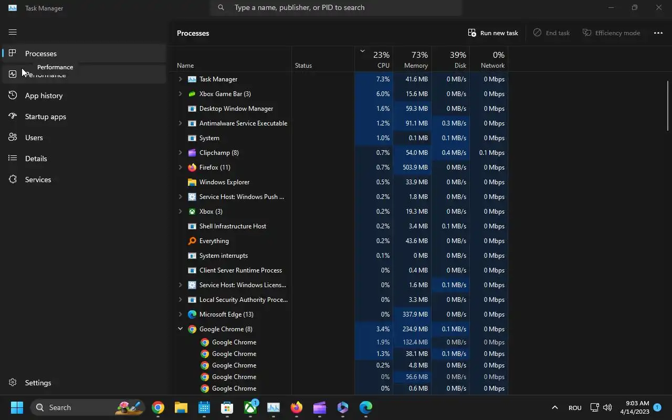Screen dimensions: 672x420
Task: Click Run new task button
Action: click(493, 33)
